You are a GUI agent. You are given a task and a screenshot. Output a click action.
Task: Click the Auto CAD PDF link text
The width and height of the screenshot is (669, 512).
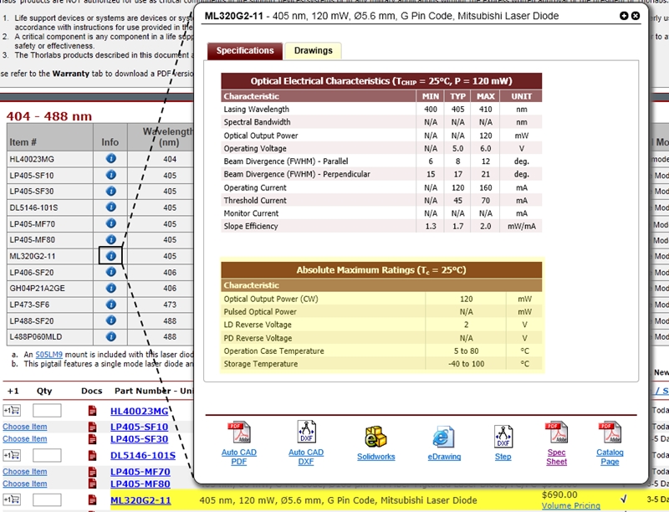point(239,457)
